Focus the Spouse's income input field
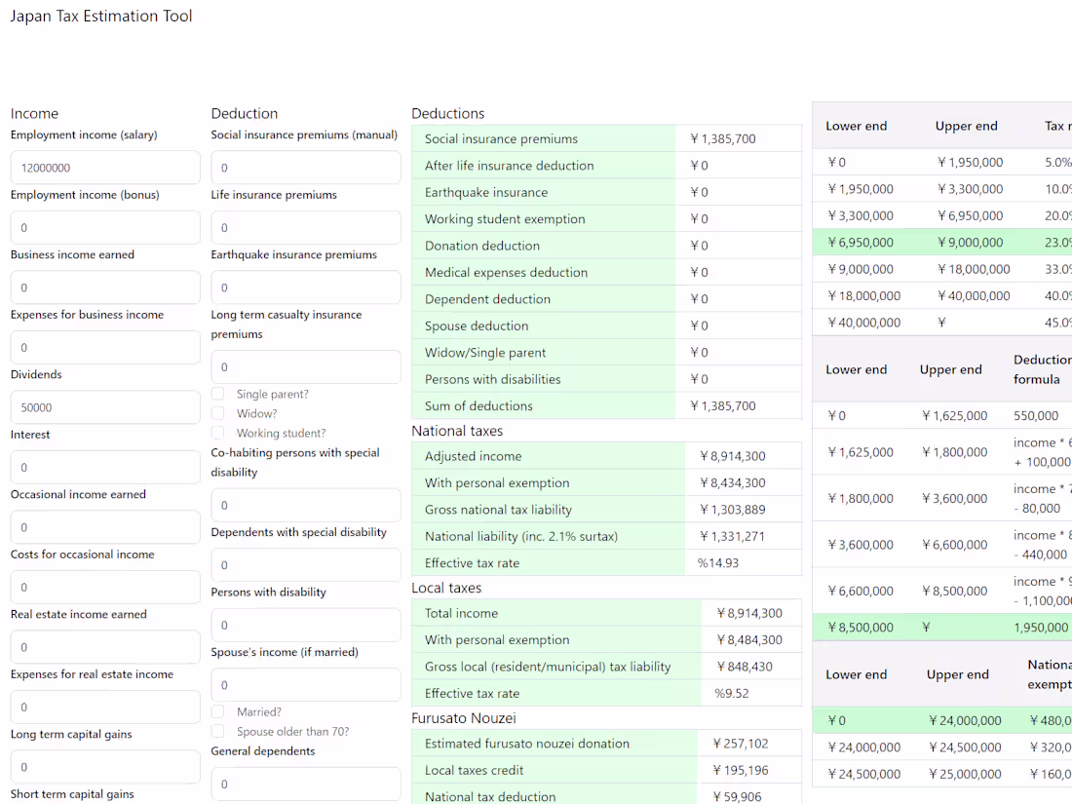This screenshot has width=1072, height=804. (306, 685)
